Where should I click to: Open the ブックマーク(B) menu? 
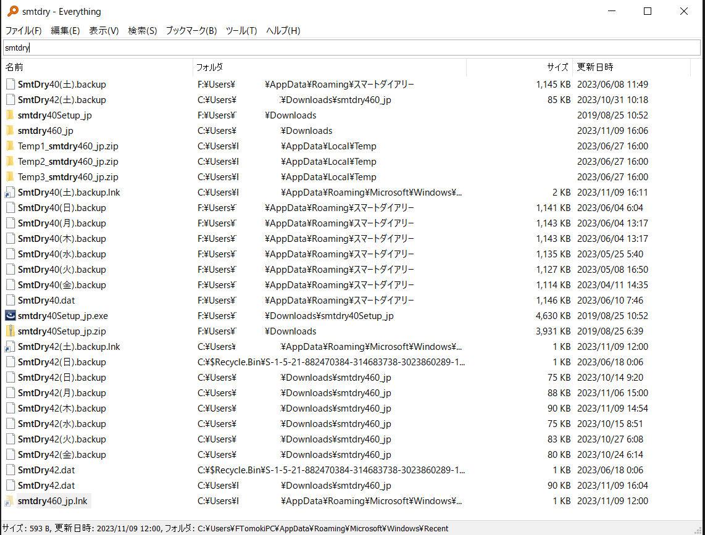click(191, 31)
